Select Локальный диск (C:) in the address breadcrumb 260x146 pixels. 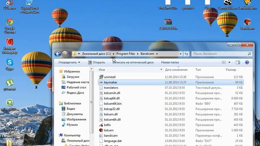coord(96,54)
